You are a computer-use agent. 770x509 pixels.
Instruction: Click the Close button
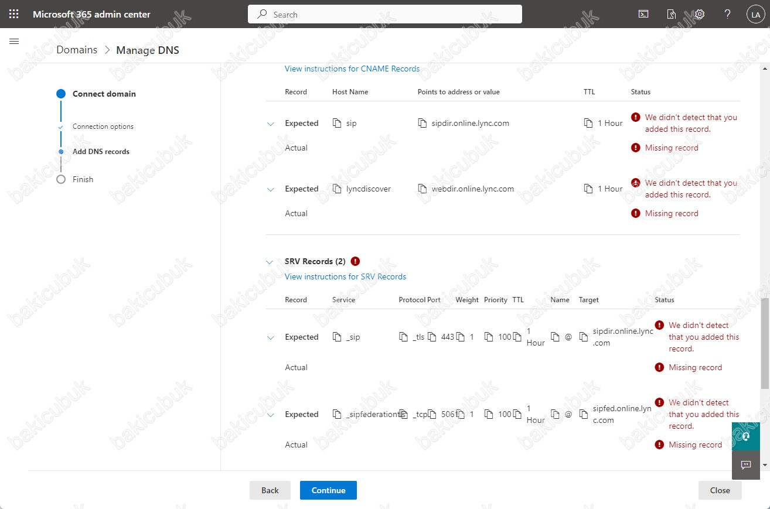coord(720,490)
